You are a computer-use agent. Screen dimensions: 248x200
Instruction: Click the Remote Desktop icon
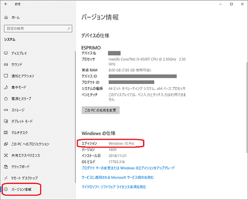pos(6,178)
